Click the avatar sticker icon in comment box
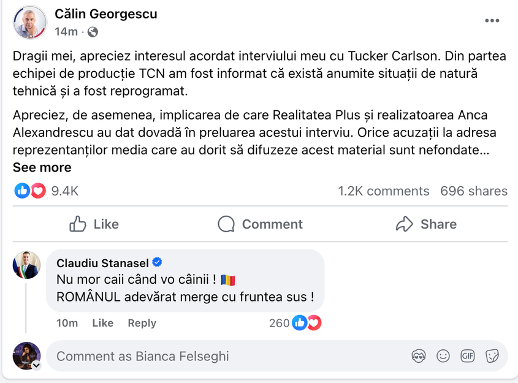 pyautogui.click(x=419, y=356)
